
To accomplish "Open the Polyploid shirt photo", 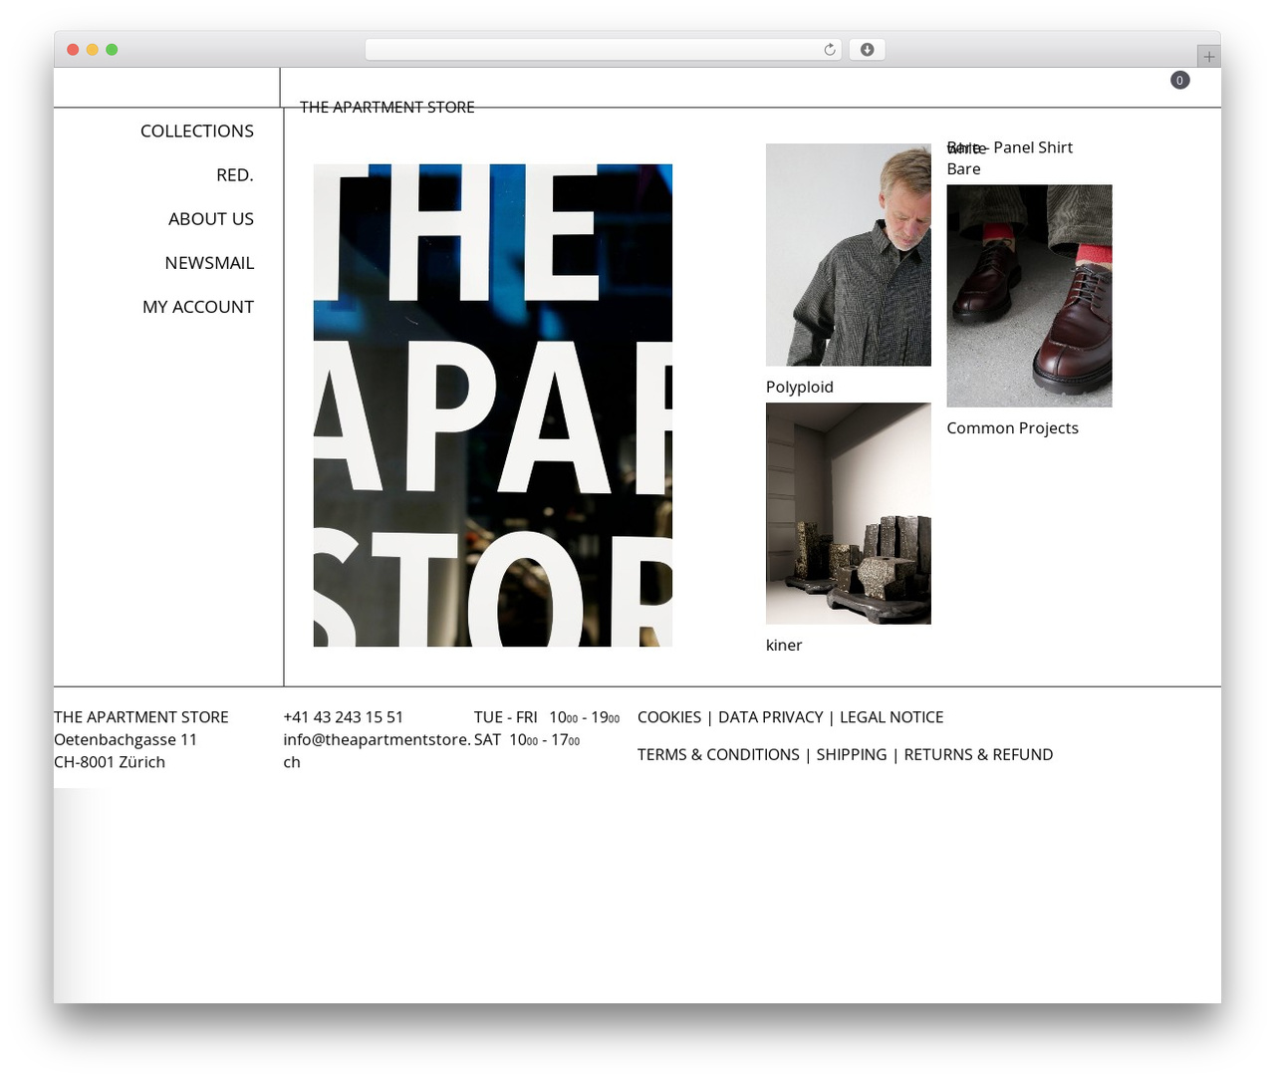I will point(849,255).
